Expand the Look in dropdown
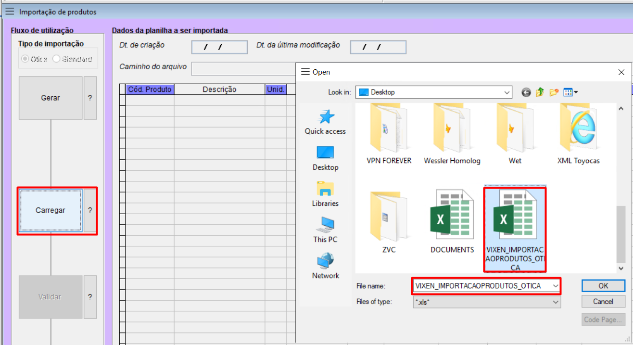Viewport: 633px width, 345px height. [x=507, y=92]
